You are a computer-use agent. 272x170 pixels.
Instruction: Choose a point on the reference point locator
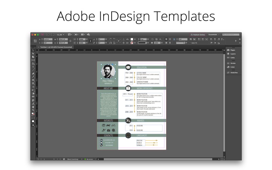pyautogui.click(x=35, y=41)
